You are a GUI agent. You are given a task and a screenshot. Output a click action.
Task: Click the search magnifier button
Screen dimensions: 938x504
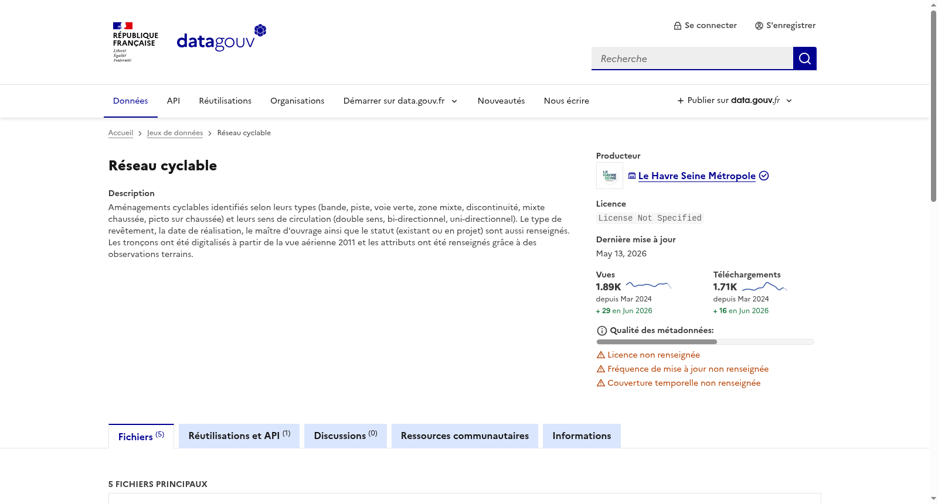click(804, 59)
